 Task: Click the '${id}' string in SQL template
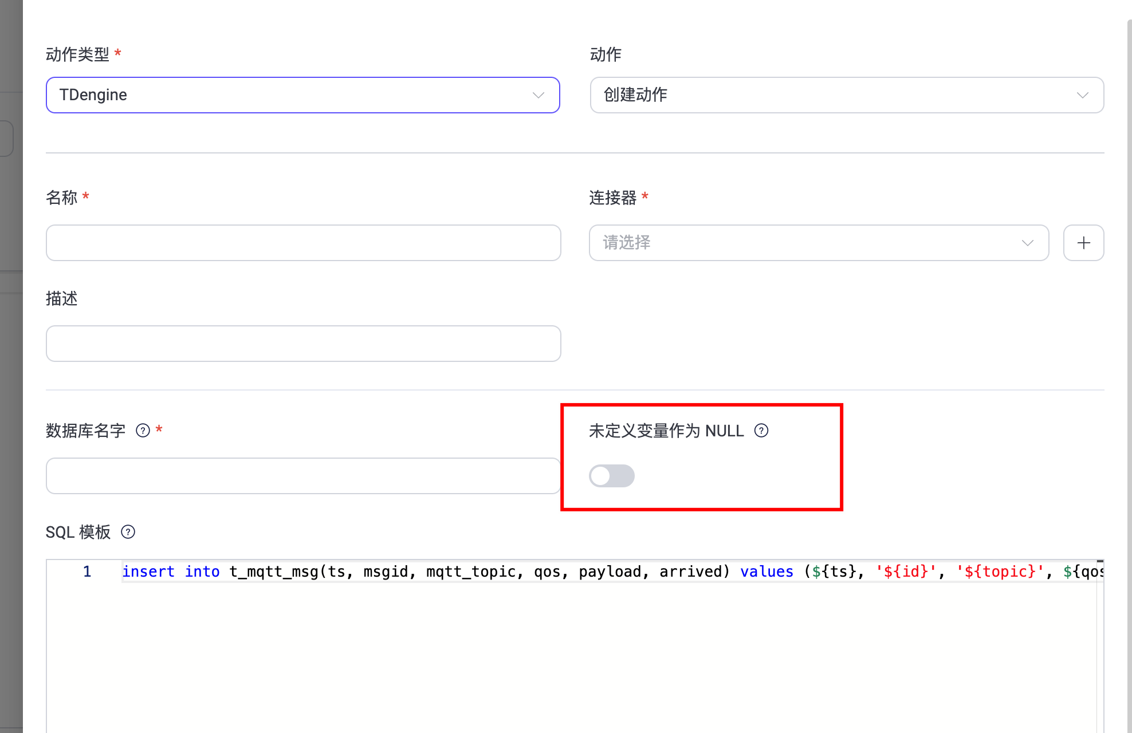[x=906, y=572]
